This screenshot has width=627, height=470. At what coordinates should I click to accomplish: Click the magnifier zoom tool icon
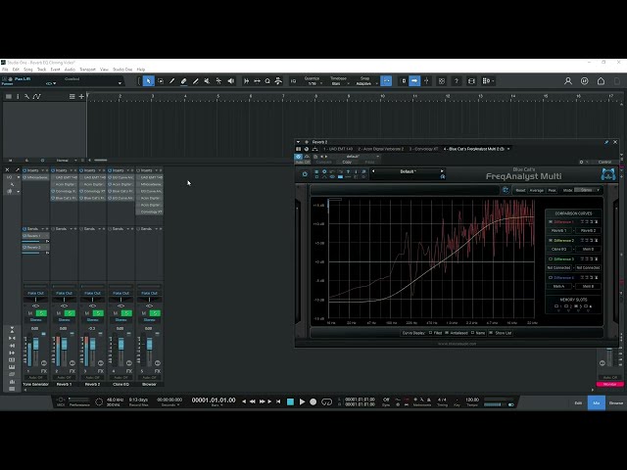coord(267,81)
